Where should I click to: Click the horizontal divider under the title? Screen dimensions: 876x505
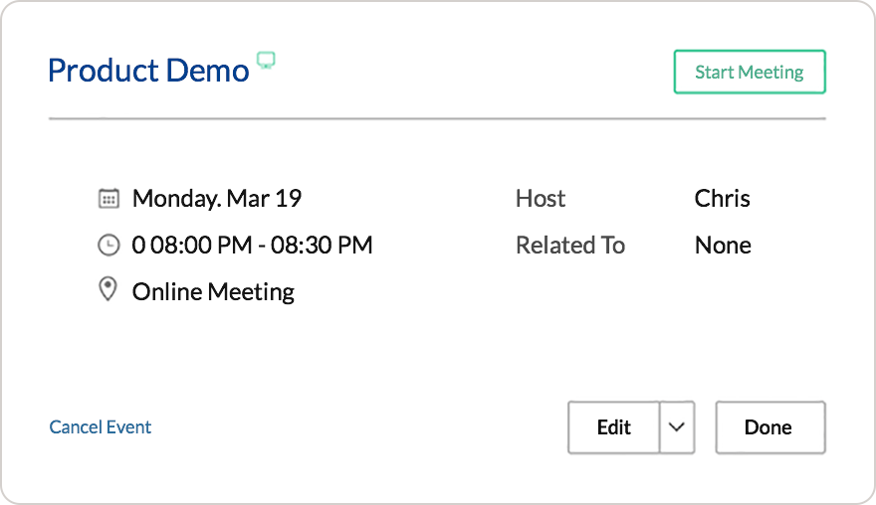click(x=437, y=118)
